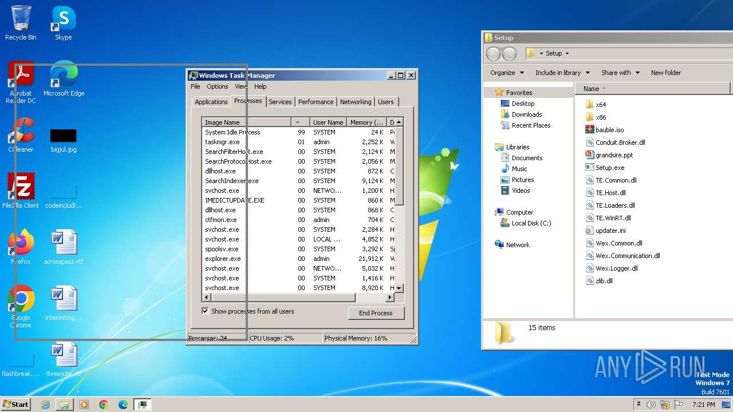Show hidden icons in system tray
733x412 pixels.
(639, 405)
